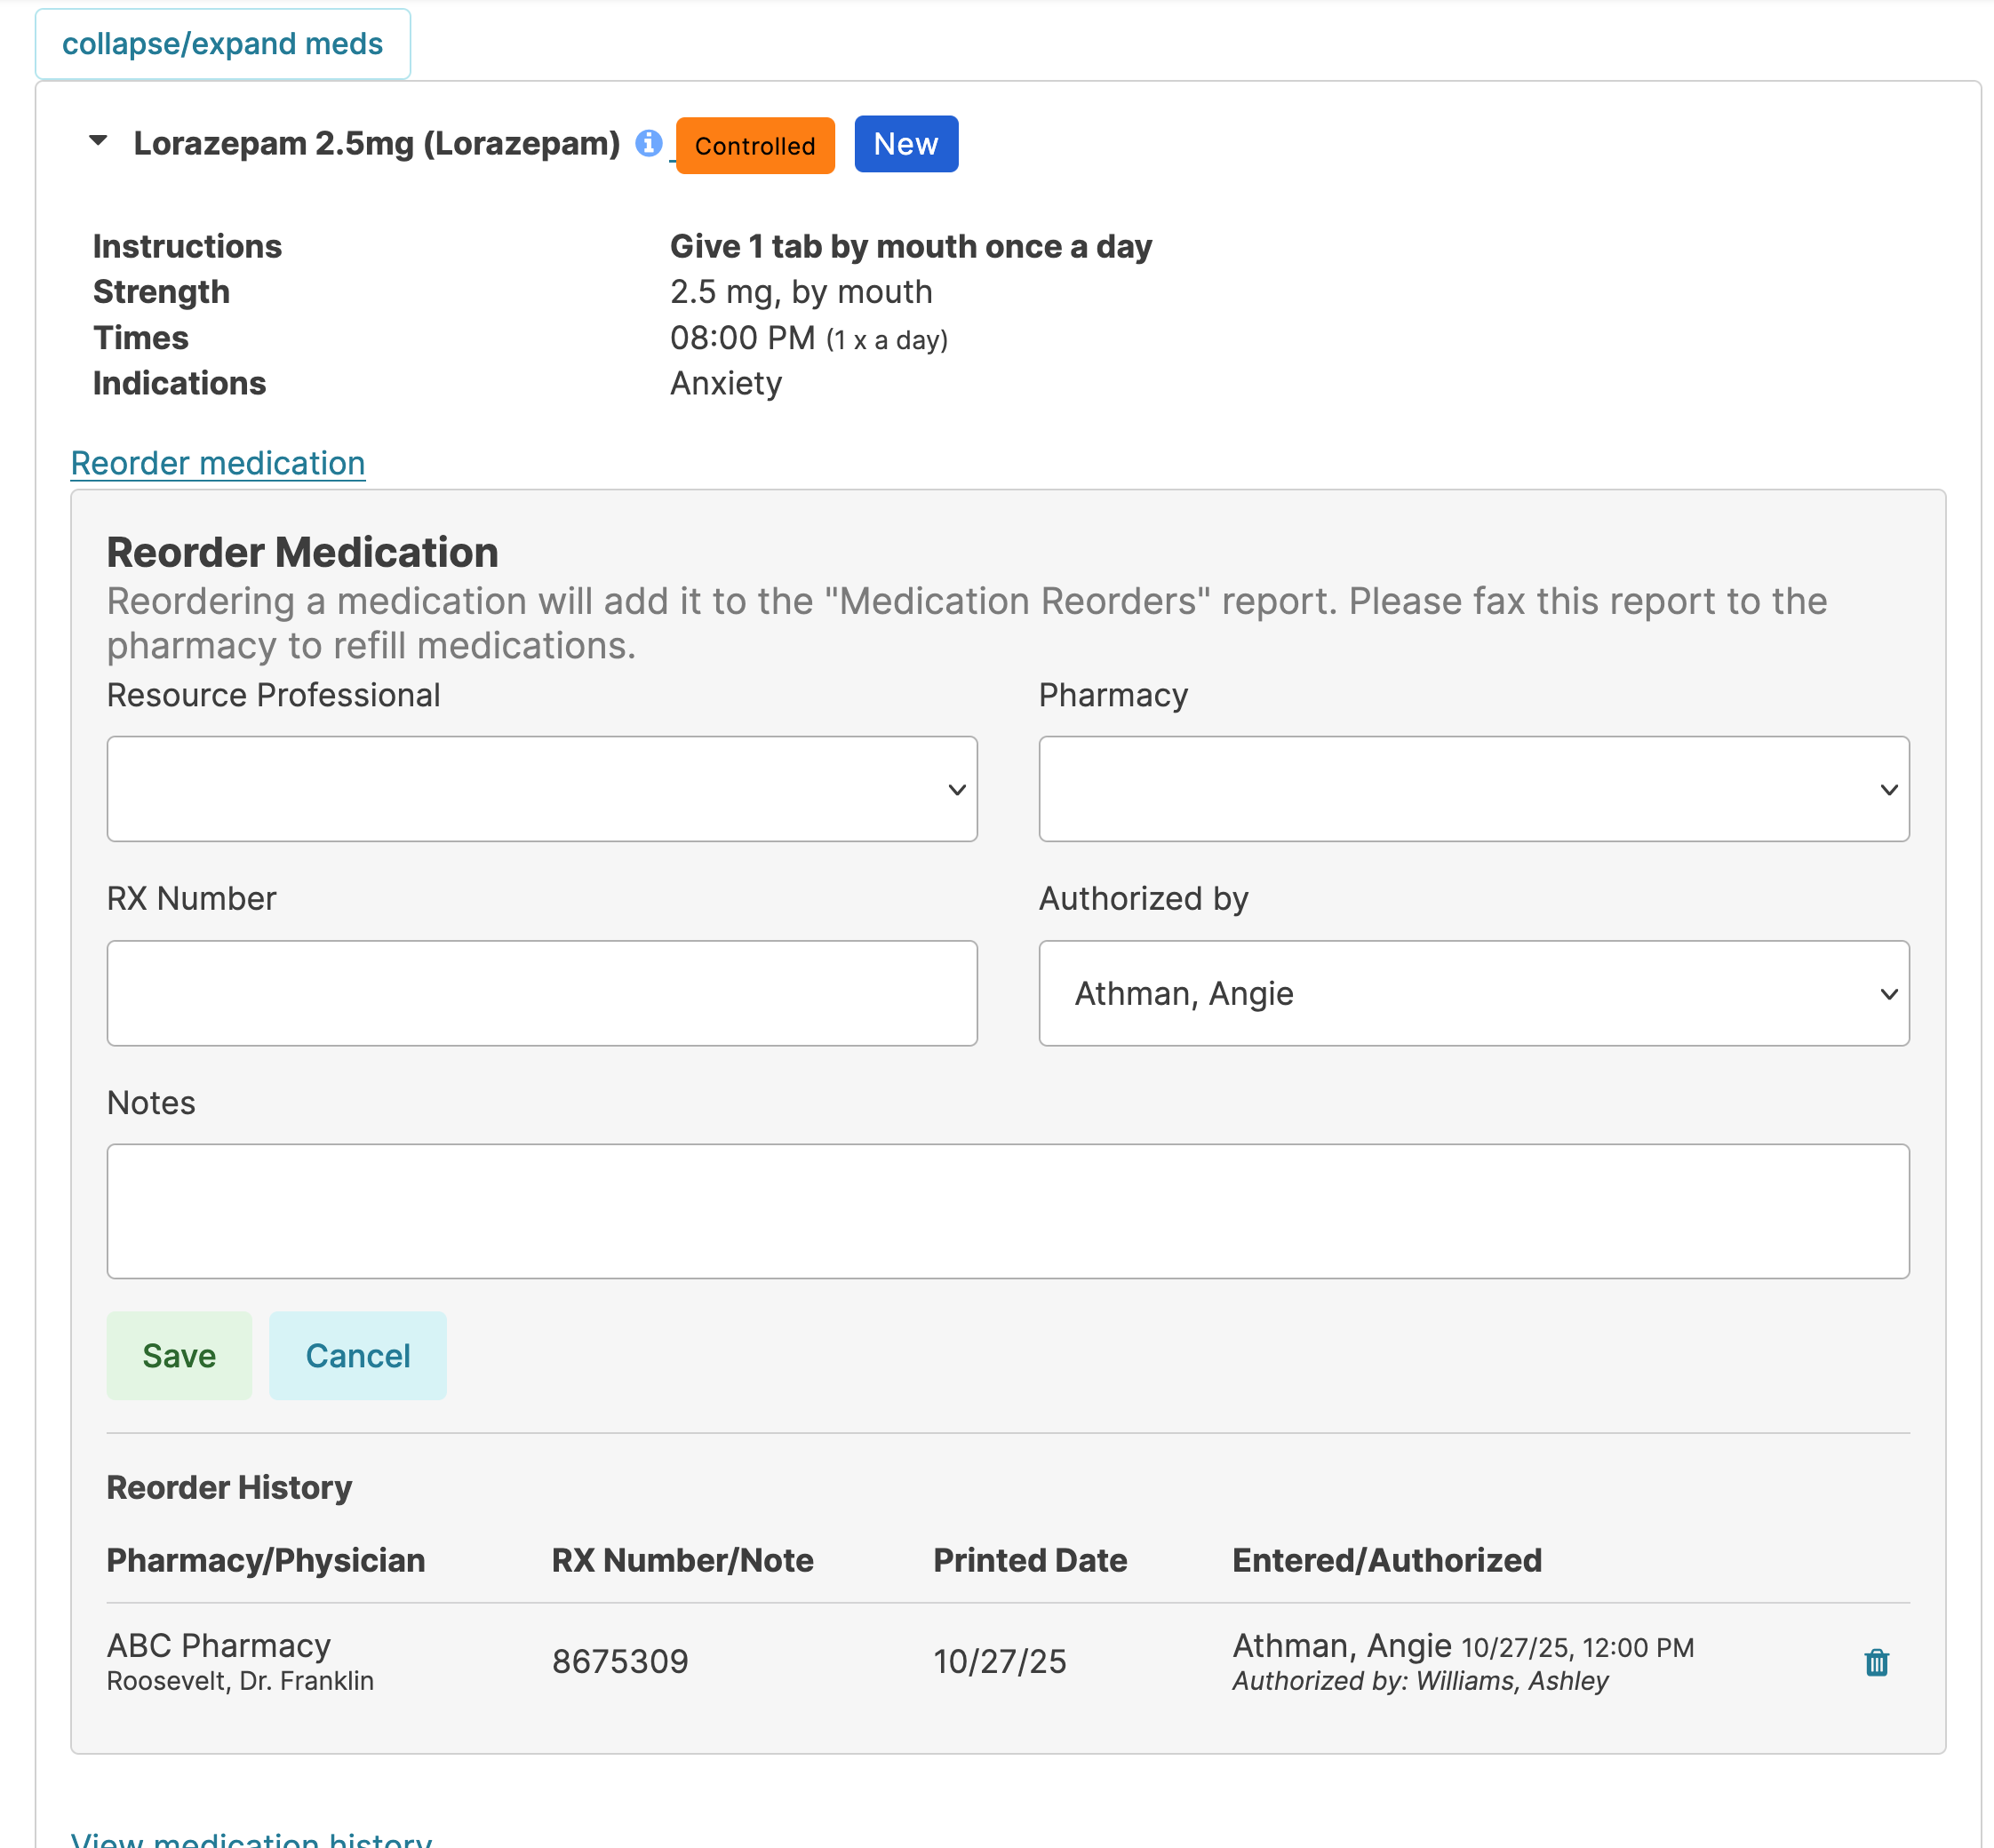
Task: Click the collapse/expand meds button
Action: [x=222, y=44]
